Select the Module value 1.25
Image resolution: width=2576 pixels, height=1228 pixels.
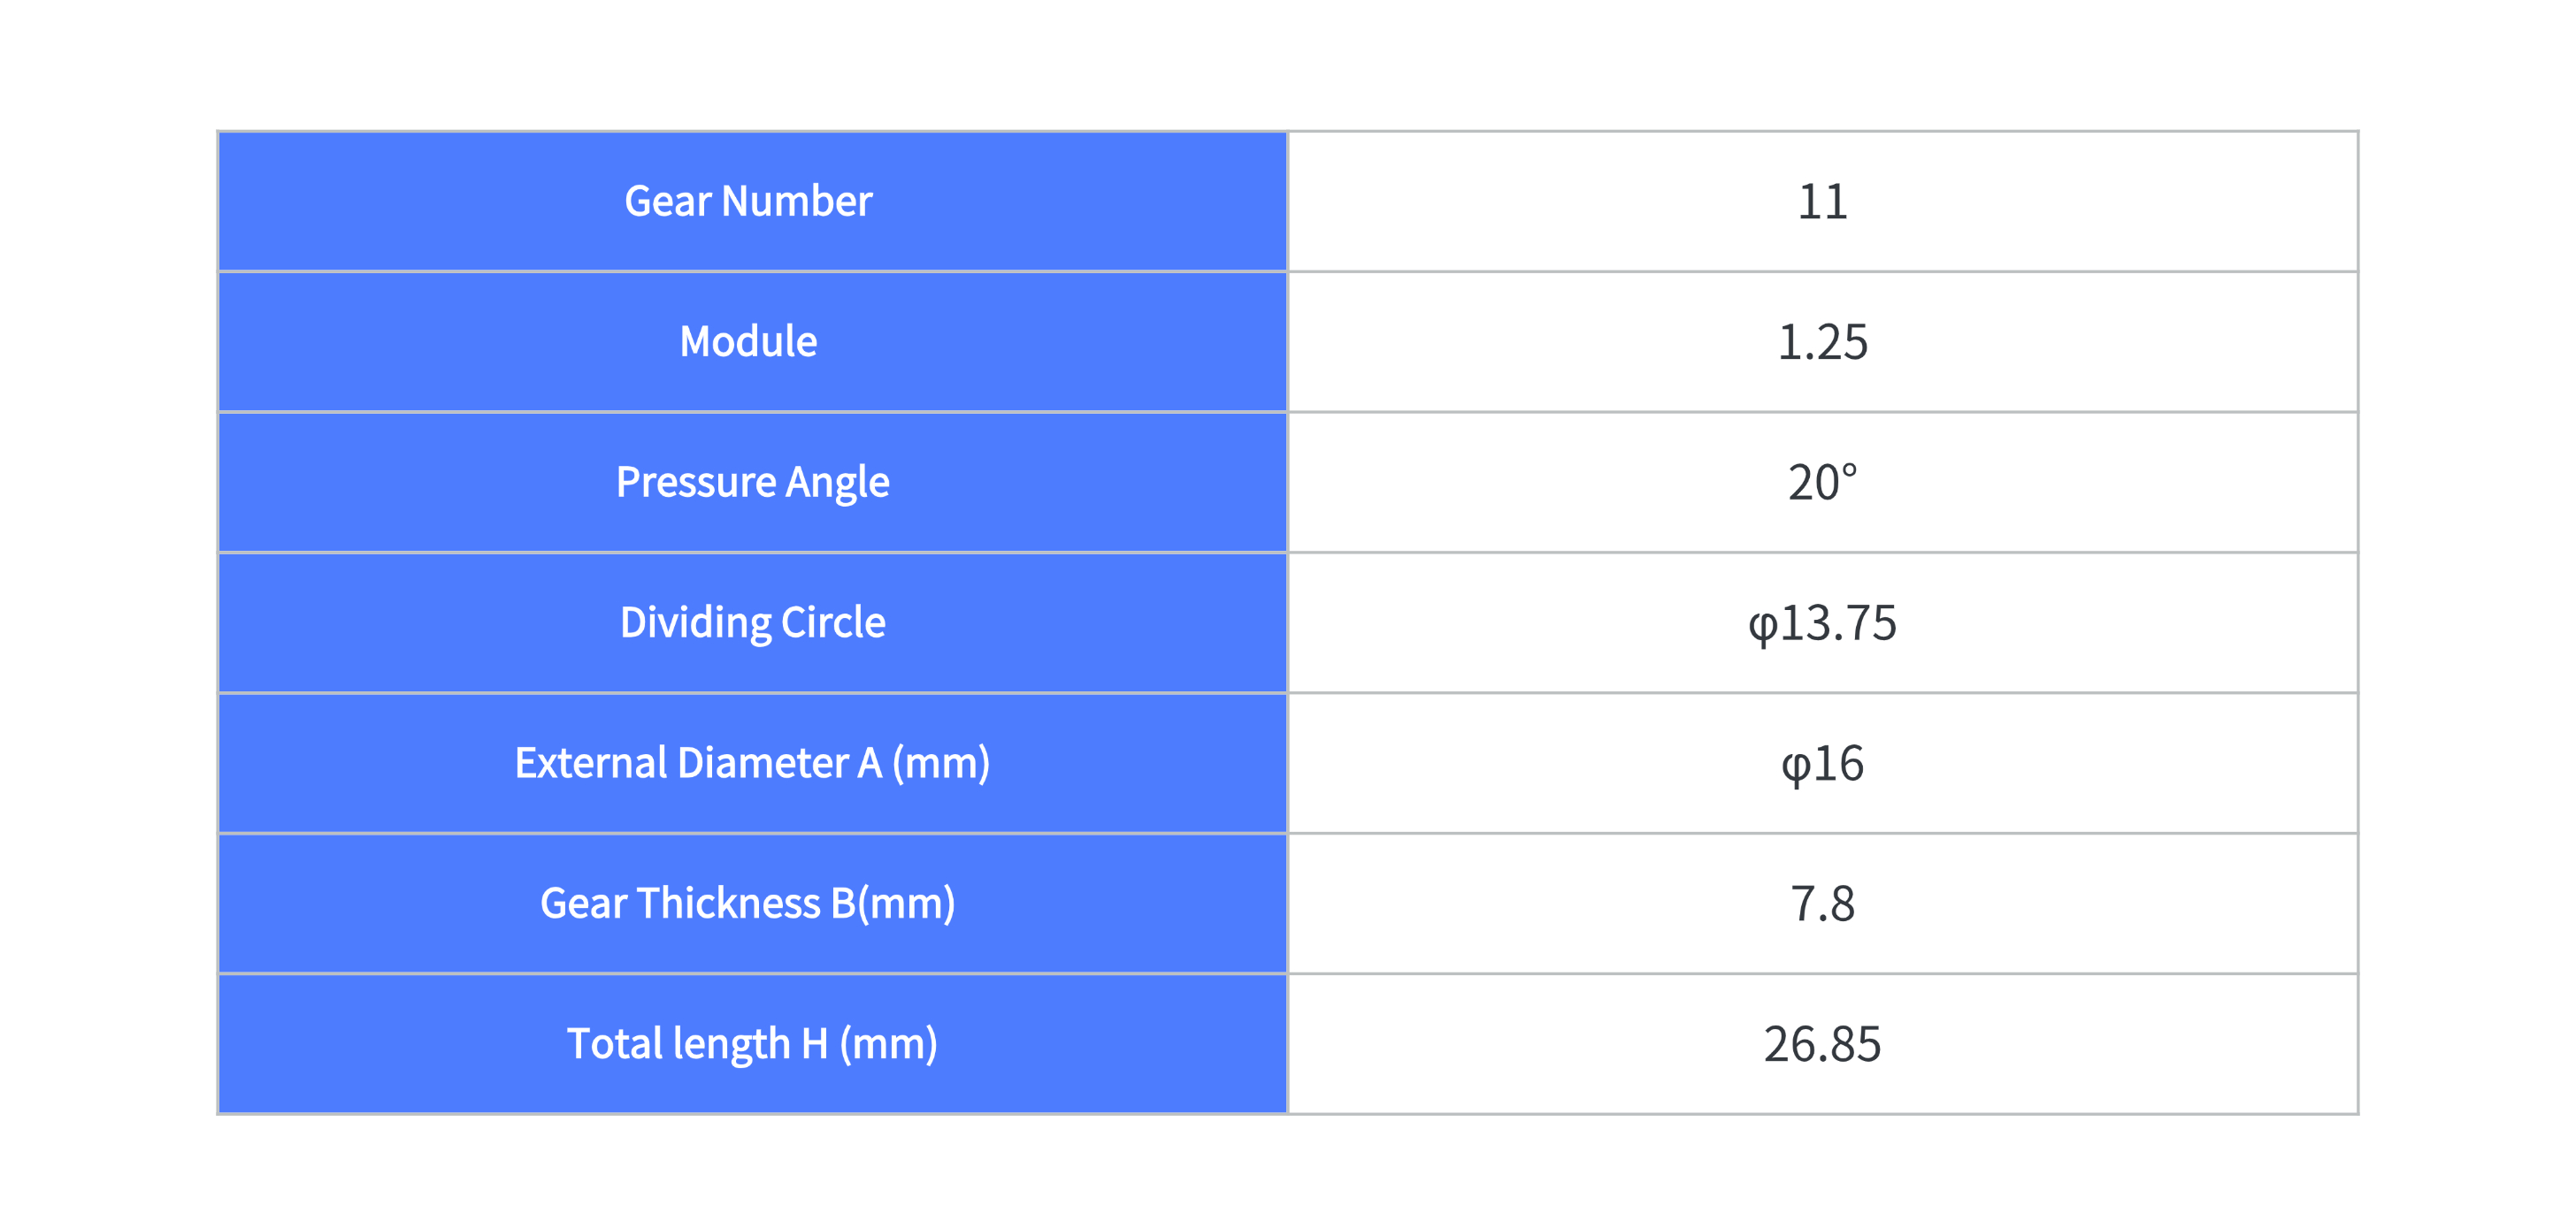click(x=1822, y=343)
